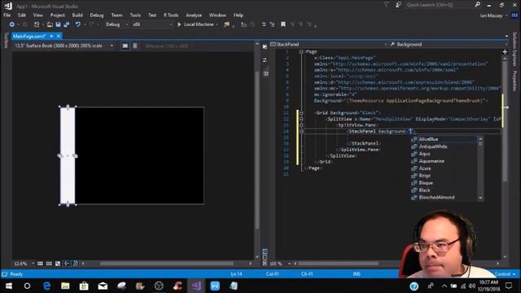Open the R Tools menu

pyautogui.click(x=171, y=15)
